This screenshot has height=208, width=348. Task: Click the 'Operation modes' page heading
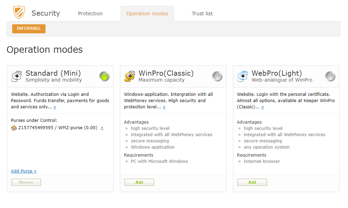click(44, 49)
